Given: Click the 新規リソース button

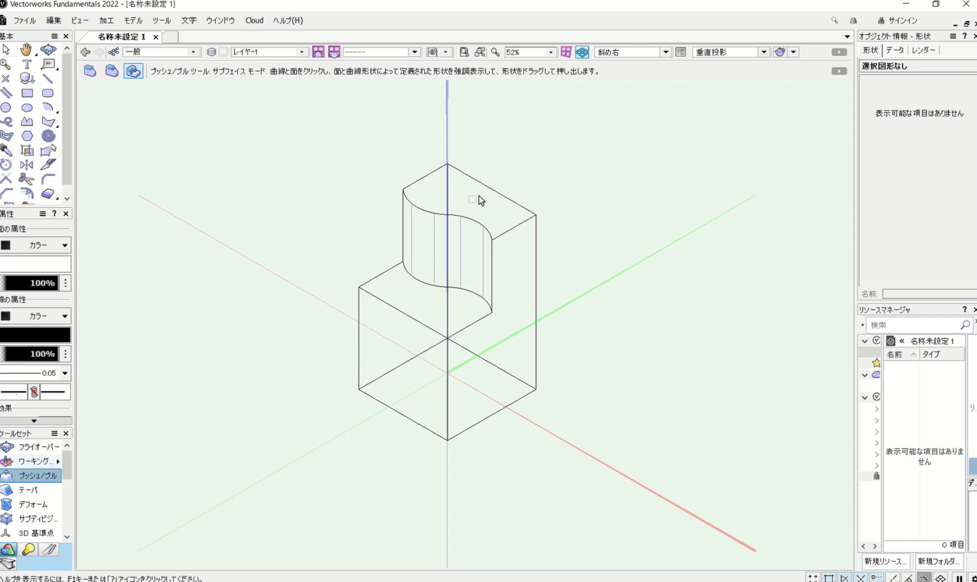Looking at the screenshot, I should point(885,562).
